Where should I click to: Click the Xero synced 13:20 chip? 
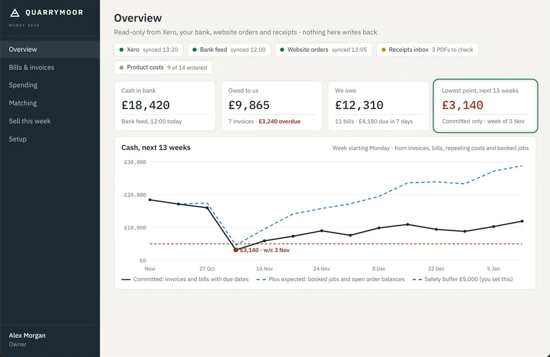click(148, 50)
